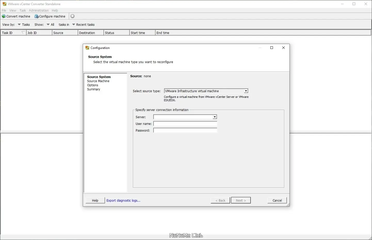Click the 'Configure a virtual machine from VMware vCenter' description

(x=206, y=98)
